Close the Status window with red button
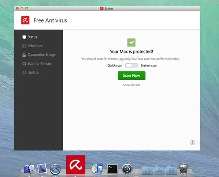The image size is (219, 177). (x=17, y=8)
